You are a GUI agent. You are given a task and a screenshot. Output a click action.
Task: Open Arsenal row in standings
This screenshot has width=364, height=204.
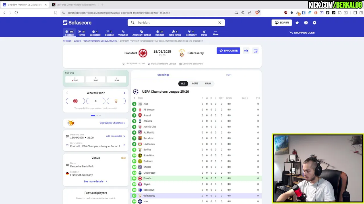coord(196,115)
